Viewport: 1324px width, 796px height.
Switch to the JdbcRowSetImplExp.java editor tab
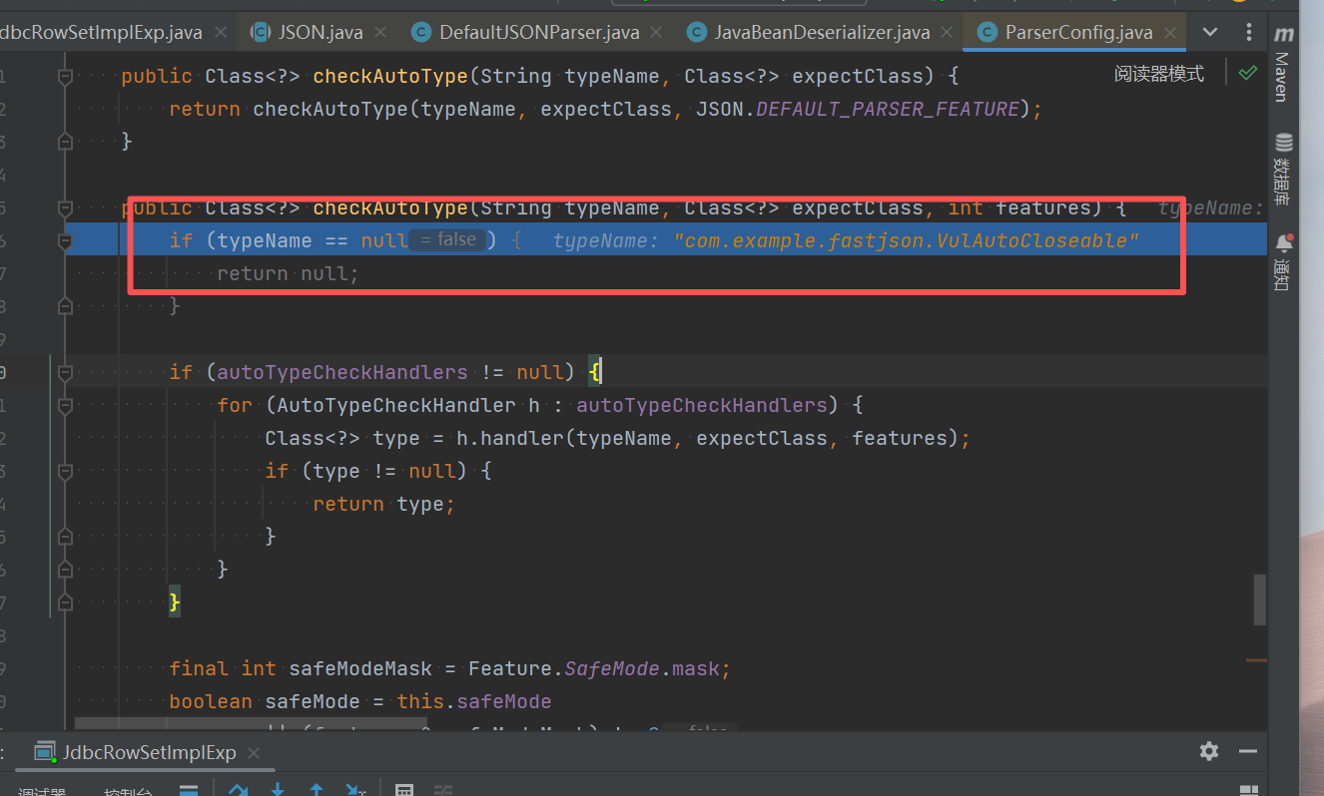[x=115, y=33]
